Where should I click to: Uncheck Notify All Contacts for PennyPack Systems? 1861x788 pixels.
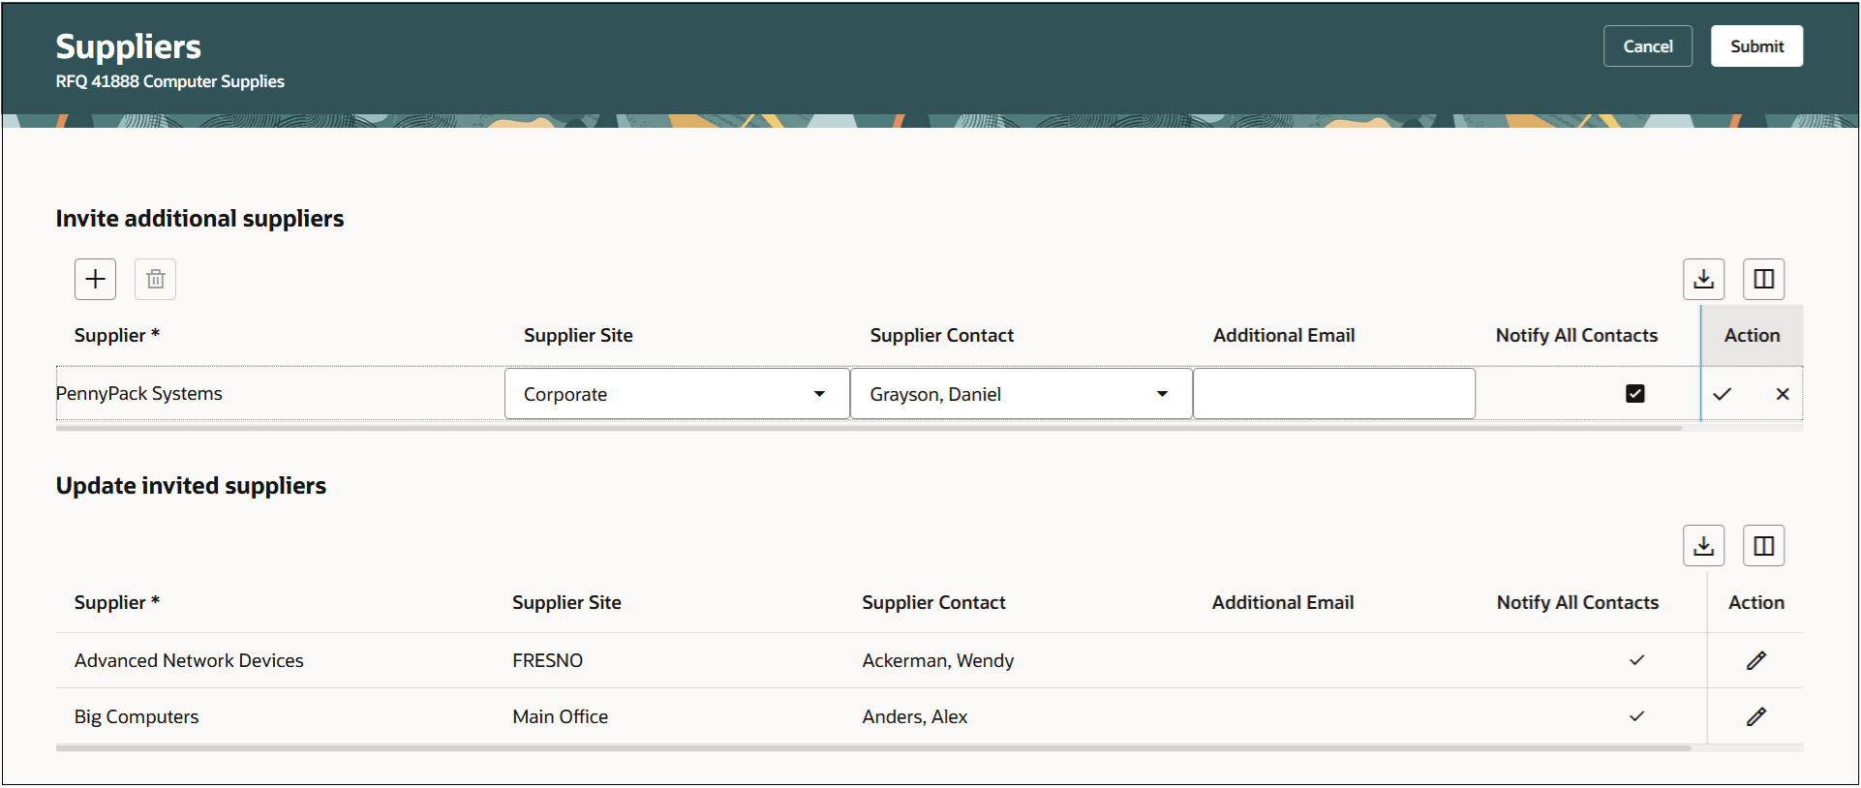(x=1635, y=393)
